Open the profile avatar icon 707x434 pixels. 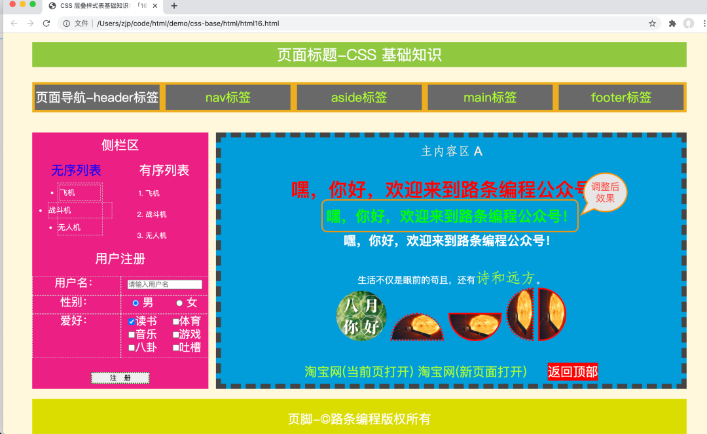pyautogui.click(x=689, y=24)
